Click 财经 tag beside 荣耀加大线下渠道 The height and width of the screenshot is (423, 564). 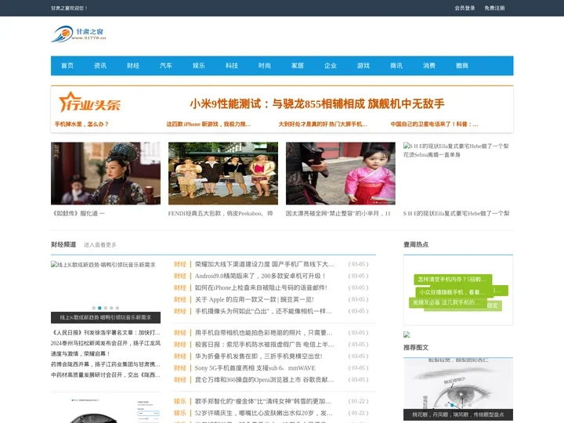point(180,264)
